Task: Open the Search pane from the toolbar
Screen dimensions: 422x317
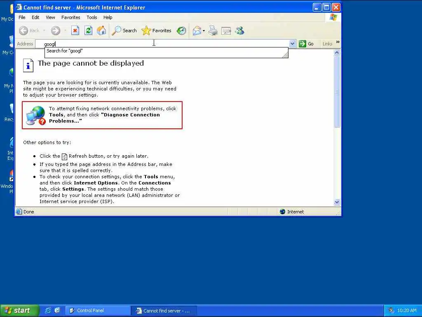Action: point(124,31)
